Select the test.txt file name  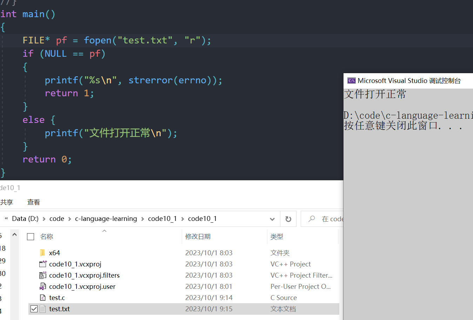[x=59, y=309]
